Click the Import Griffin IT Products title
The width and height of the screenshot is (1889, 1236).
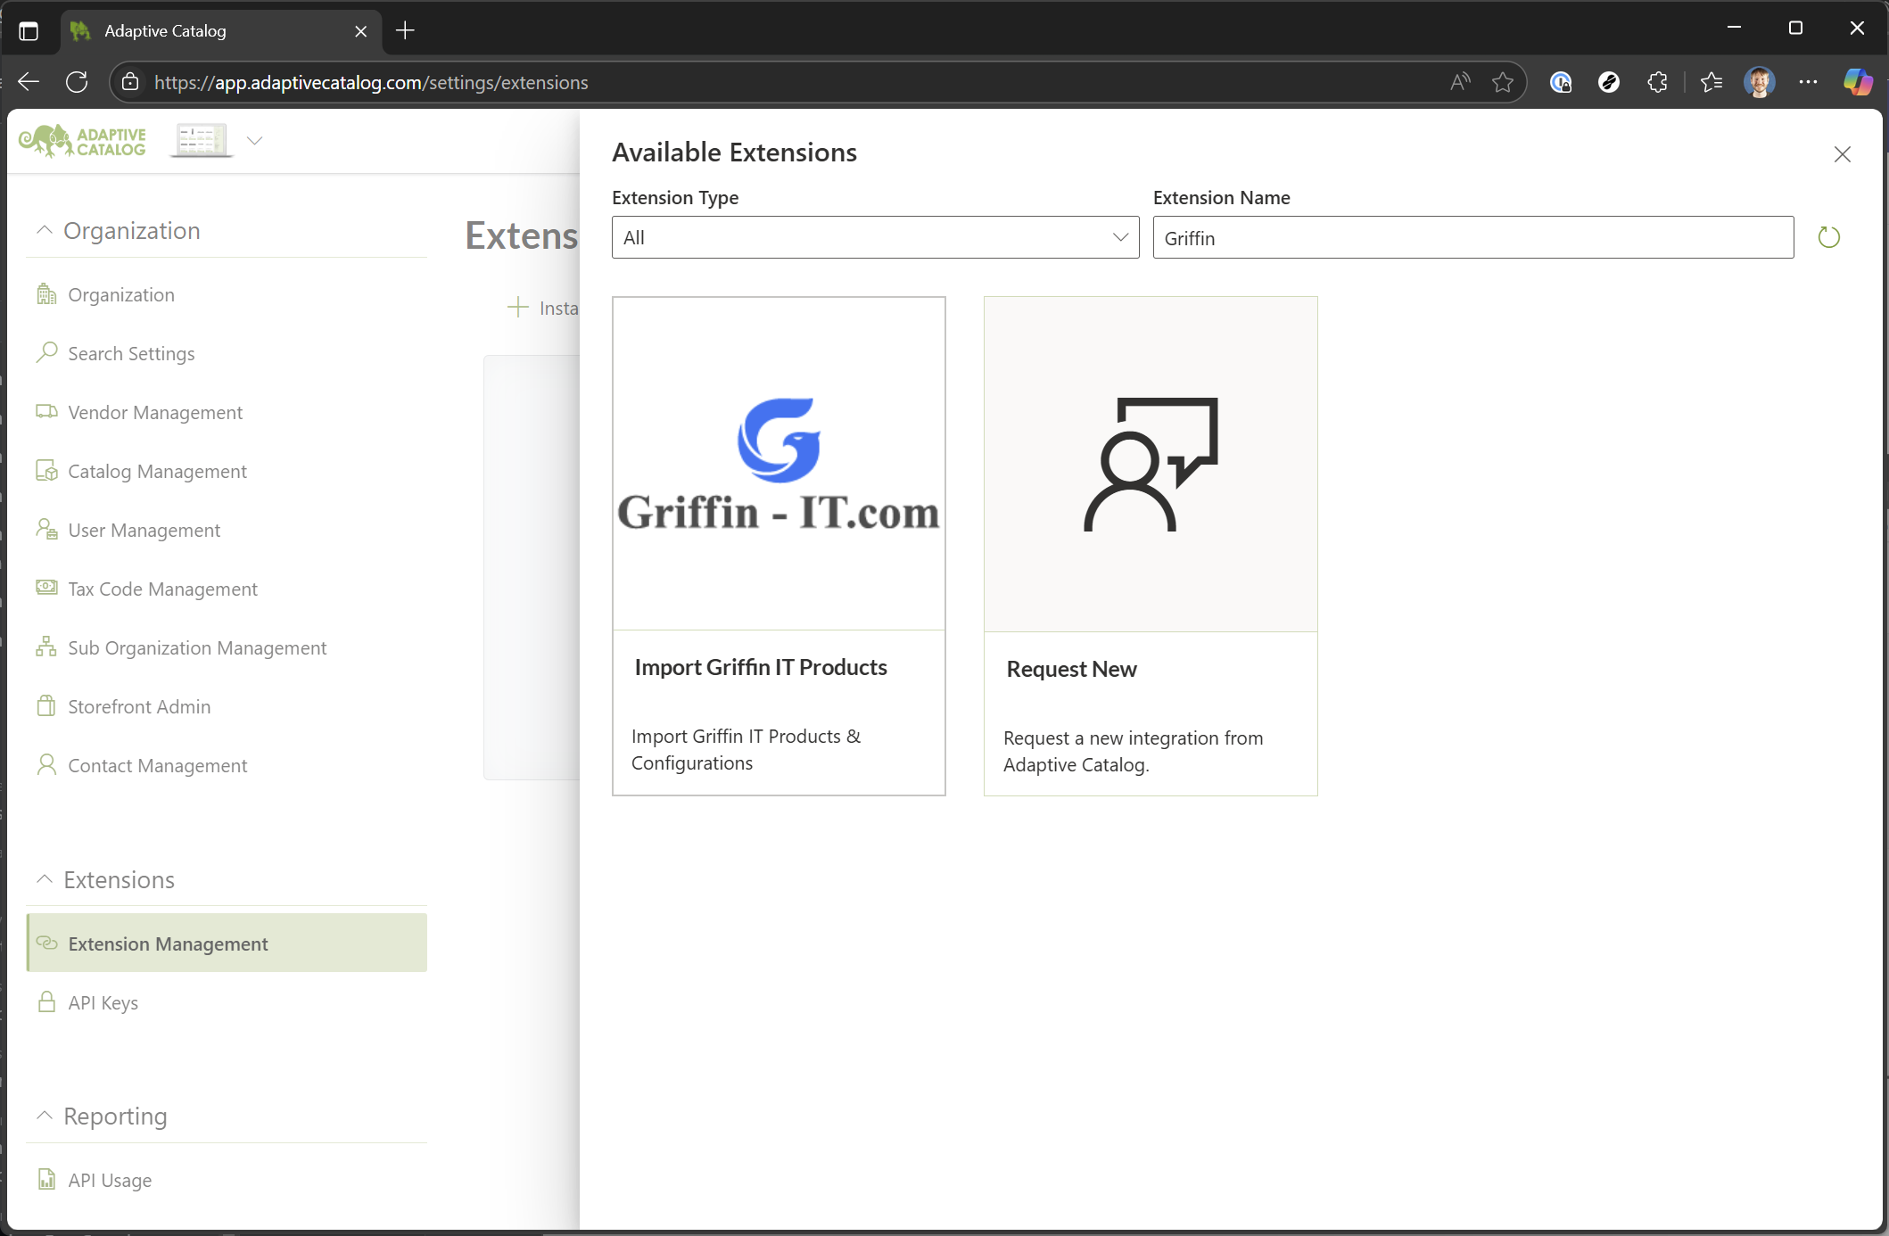click(x=761, y=667)
